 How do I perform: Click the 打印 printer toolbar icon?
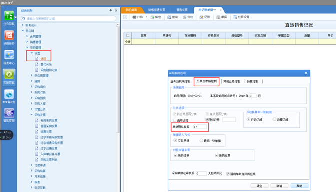pyautogui.click(x=134, y=17)
